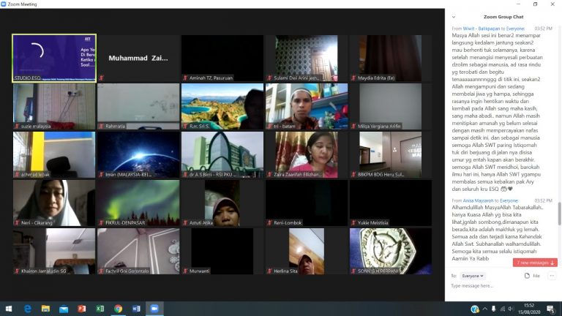Select the STUDIO ESQ video tile
The width and height of the screenshot is (562, 316).
tap(54, 58)
